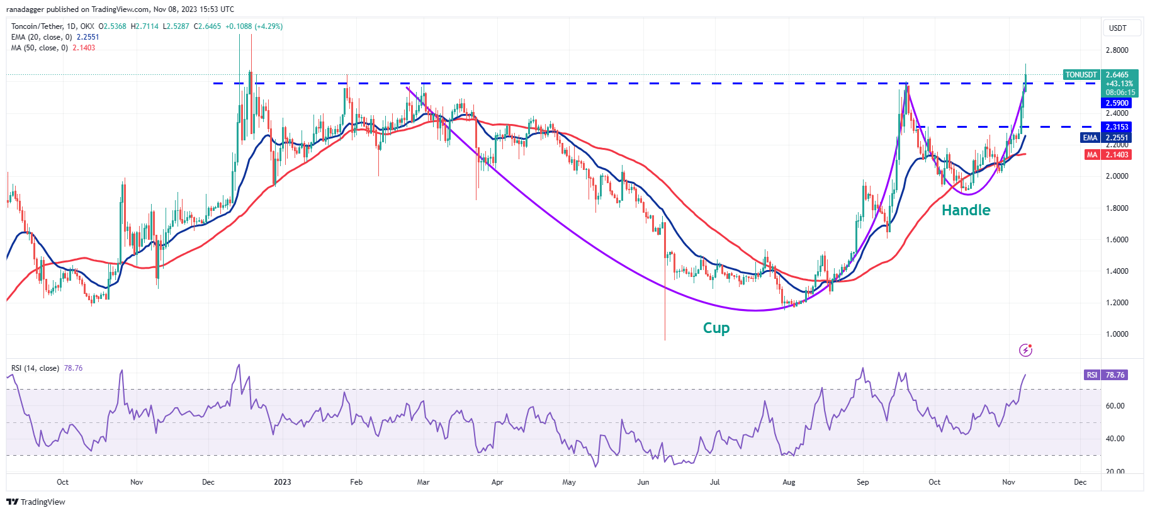Click the Dec label at axis end
The image size is (1150, 513).
[x=1080, y=482]
